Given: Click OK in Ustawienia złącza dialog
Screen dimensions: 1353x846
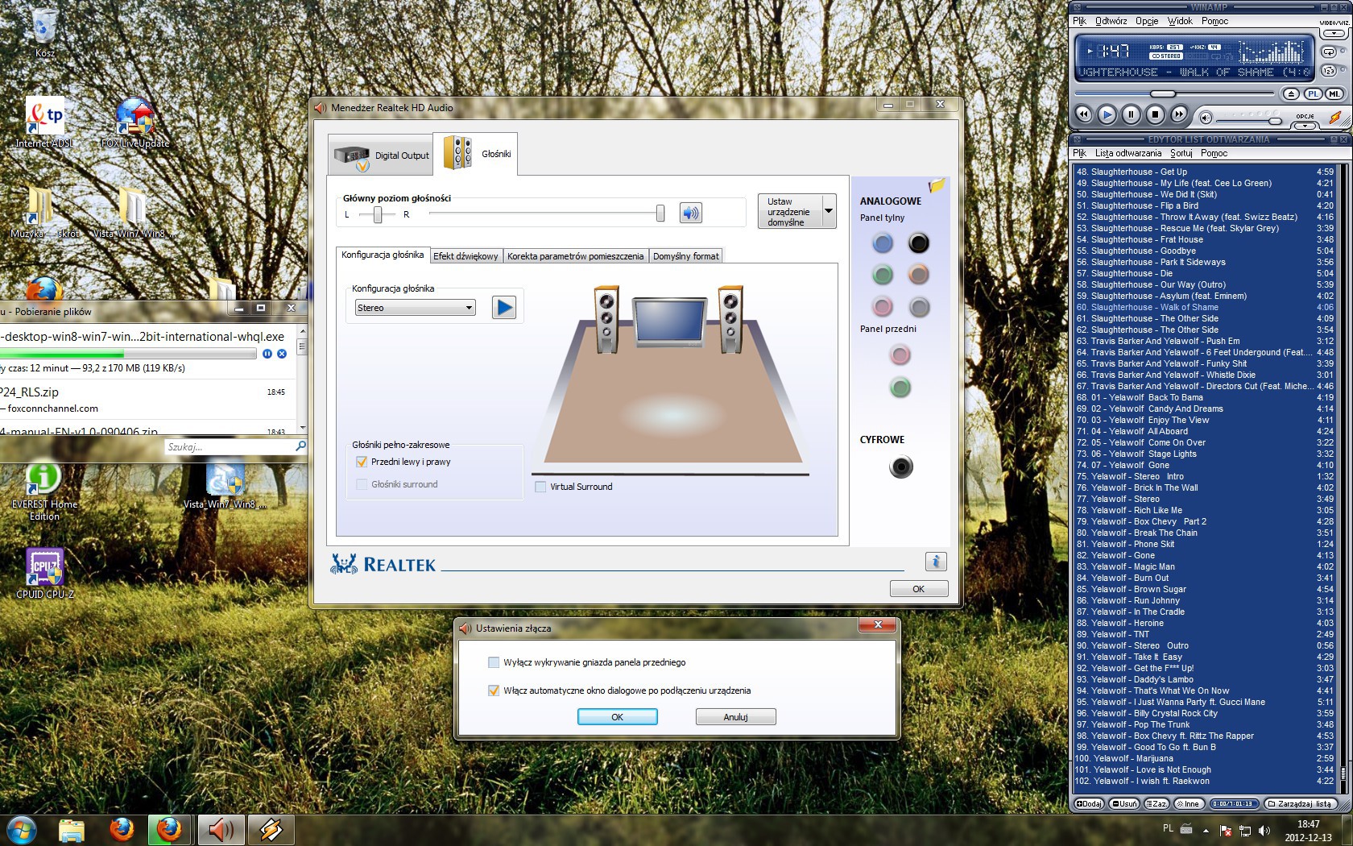Looking at the screenshot, I should point(618,717).
